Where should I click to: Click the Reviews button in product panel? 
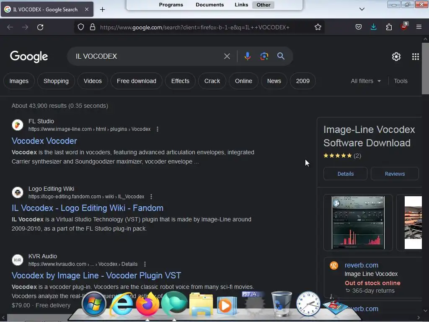coord(395,174)
